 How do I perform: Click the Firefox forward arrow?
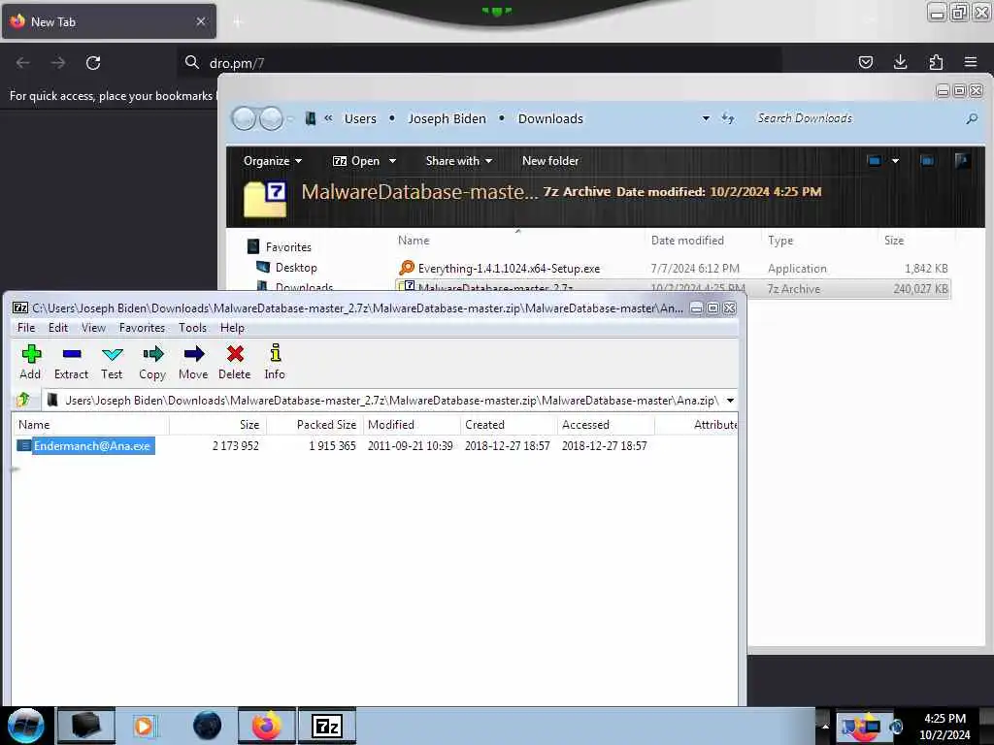[x=58, y=63]
